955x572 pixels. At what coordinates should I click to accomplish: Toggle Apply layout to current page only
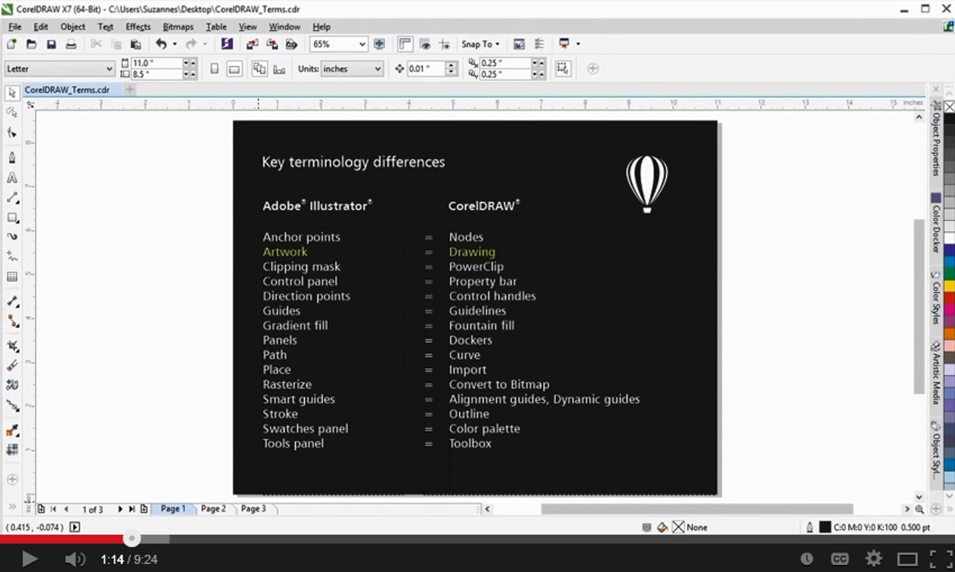[x=279, y=68]
